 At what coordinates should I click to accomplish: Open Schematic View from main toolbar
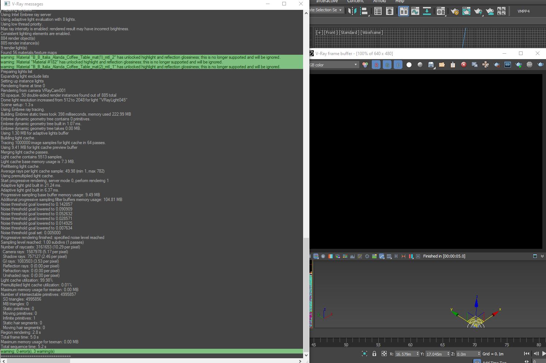coord(427,11)
